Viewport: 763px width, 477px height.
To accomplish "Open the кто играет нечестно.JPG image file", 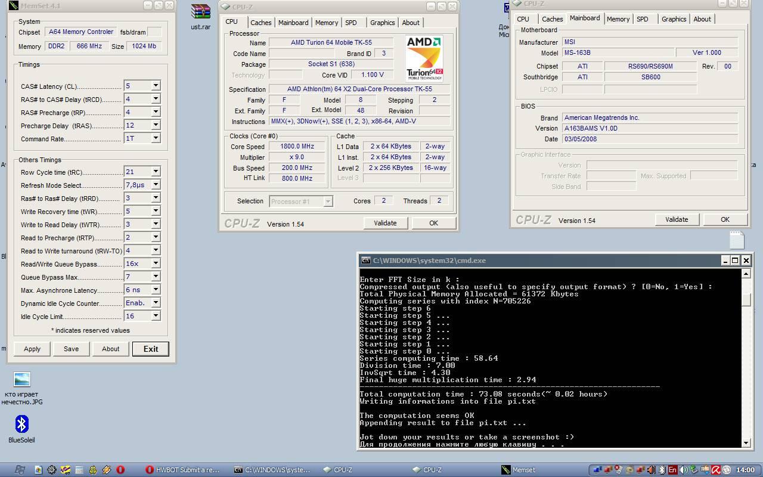I will point(21,388).
